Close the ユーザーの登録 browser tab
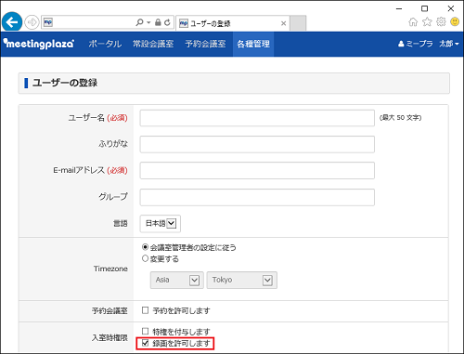 (283, 23)
